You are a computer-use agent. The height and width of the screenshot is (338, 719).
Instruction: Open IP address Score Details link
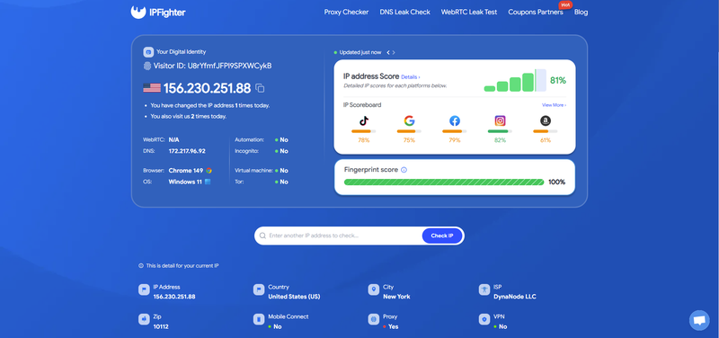pyautogui.click(x=411, y=77)
